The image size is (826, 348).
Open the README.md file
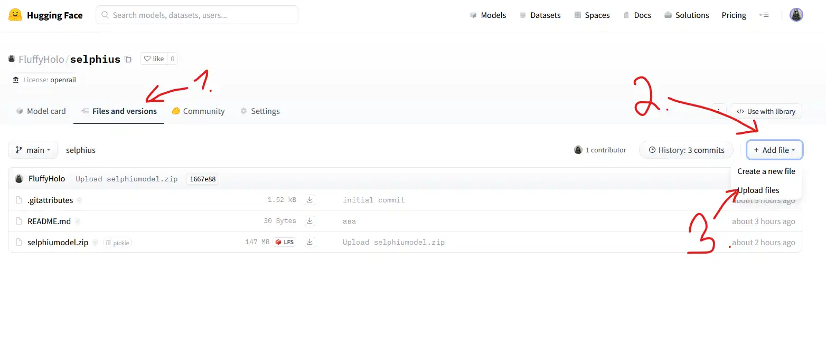pyautogui.click(x=49, y=221)
